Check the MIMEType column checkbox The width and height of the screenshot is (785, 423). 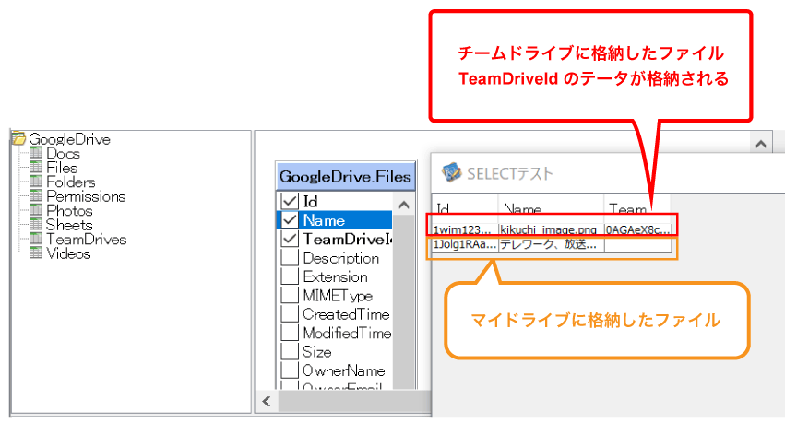290,295
